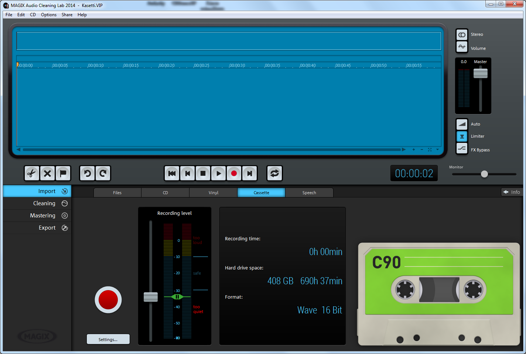Screen dimensions: 526x354
Task: Jump to the project start
Action: click(172, 173)
